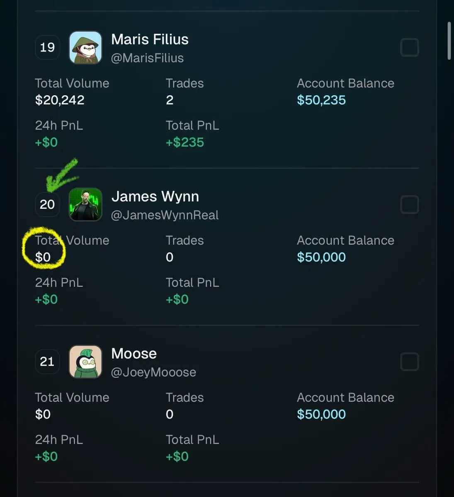Tick the checkbox for Moose
Viewport: 454px width, 497px height.
pyautogui.click(x=410, y=362)
